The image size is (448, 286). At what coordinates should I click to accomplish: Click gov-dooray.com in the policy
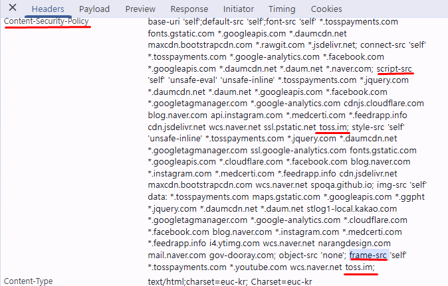coord(243,255)
